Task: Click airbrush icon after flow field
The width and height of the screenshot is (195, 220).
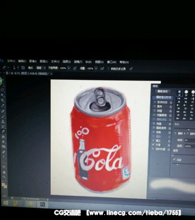Action: click(x=102, y=68)
